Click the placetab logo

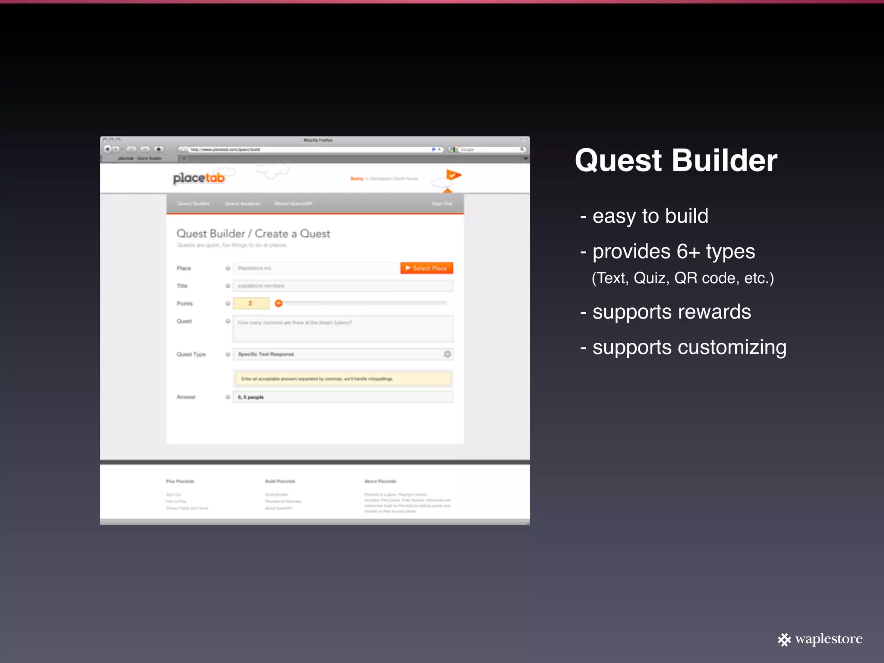[x=199, y=178]
